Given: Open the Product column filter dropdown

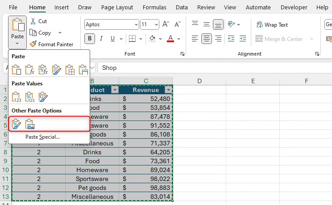Looking at the screenshot, I should click(115, 90).
